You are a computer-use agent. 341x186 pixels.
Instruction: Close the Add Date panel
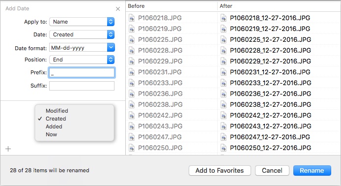pos(118,9)
